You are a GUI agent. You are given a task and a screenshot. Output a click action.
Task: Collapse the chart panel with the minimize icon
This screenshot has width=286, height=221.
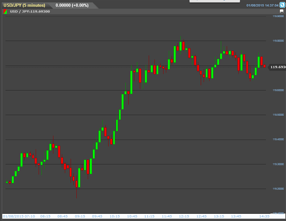click(x=282, y=11)
